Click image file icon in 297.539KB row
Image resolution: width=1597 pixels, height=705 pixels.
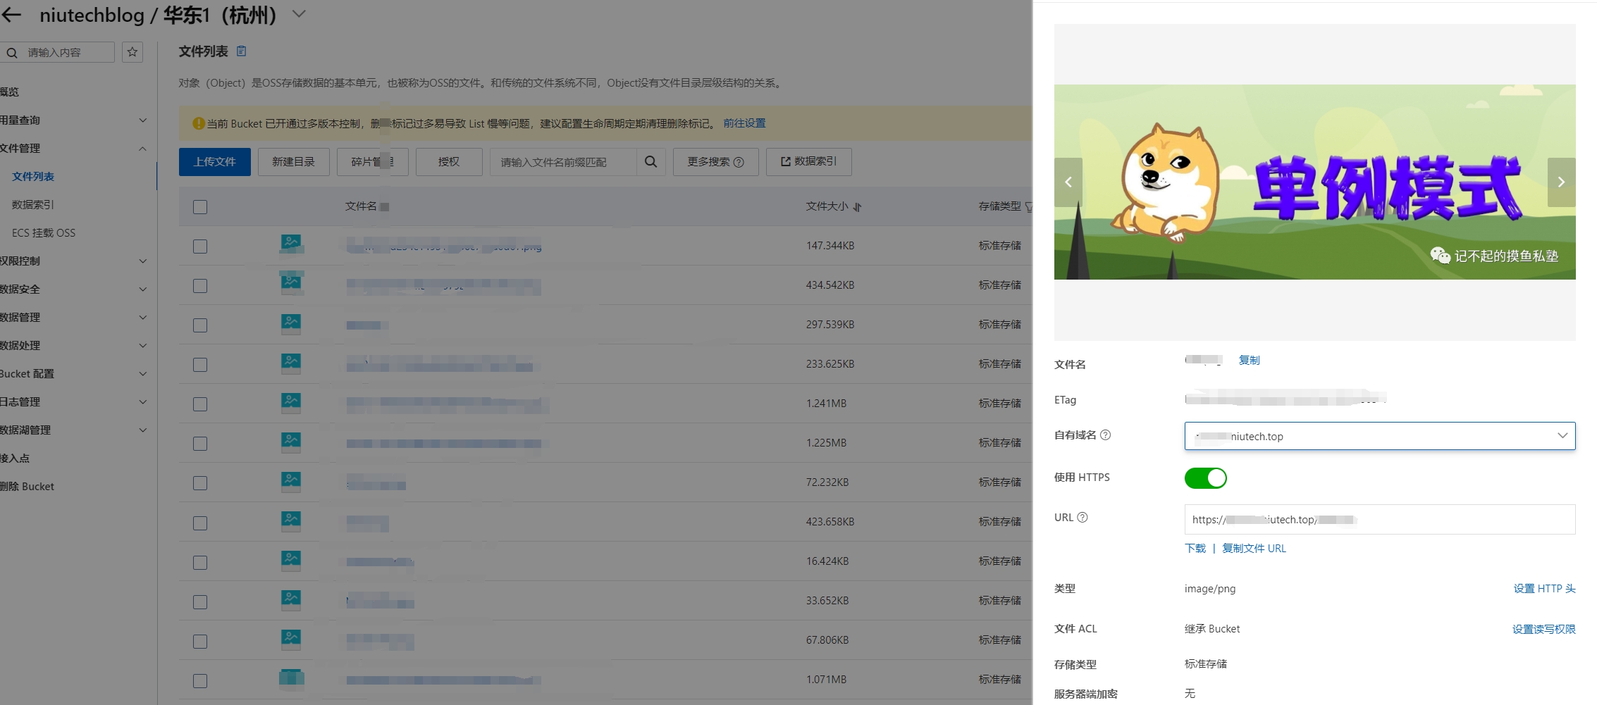pos(291,323)
